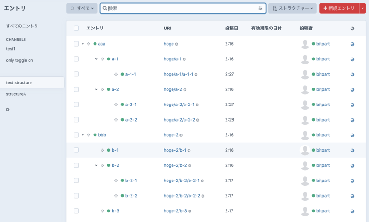Collapse the aaa entry tree

pyautogui.click(x=83, y=44)
